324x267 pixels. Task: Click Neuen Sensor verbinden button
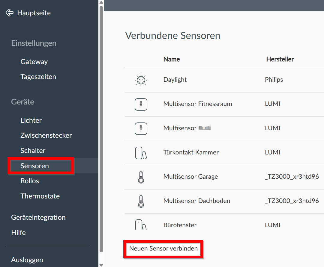(163, 248)
